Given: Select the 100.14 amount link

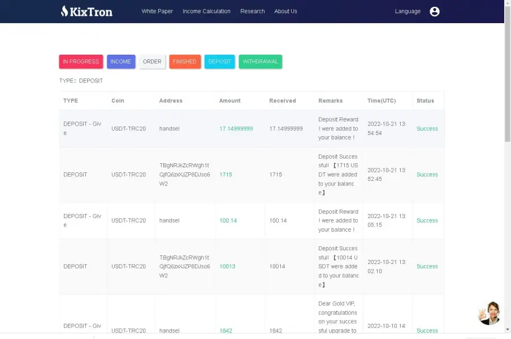Looking at the screenshot, I should pyautogui.click(x=228, y=220).
